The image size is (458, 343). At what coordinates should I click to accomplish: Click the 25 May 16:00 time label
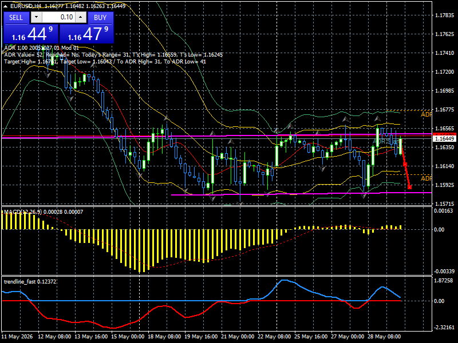tap(311, 337)
